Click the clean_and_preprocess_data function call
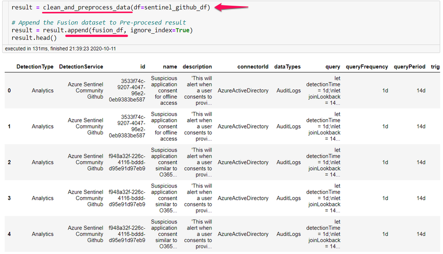This screenshot has height=254, width=443. pos(86,8)
